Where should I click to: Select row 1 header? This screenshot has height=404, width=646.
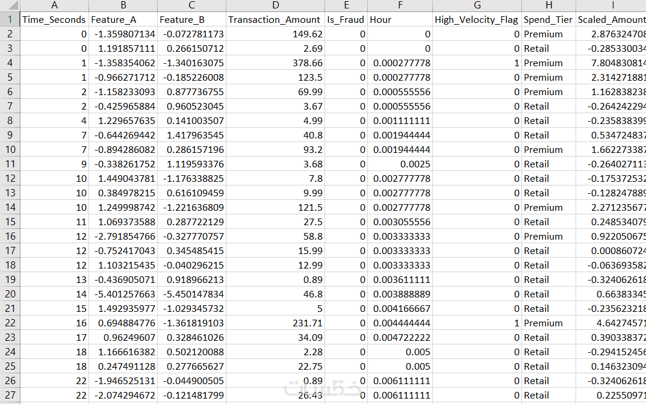(10, 19)
